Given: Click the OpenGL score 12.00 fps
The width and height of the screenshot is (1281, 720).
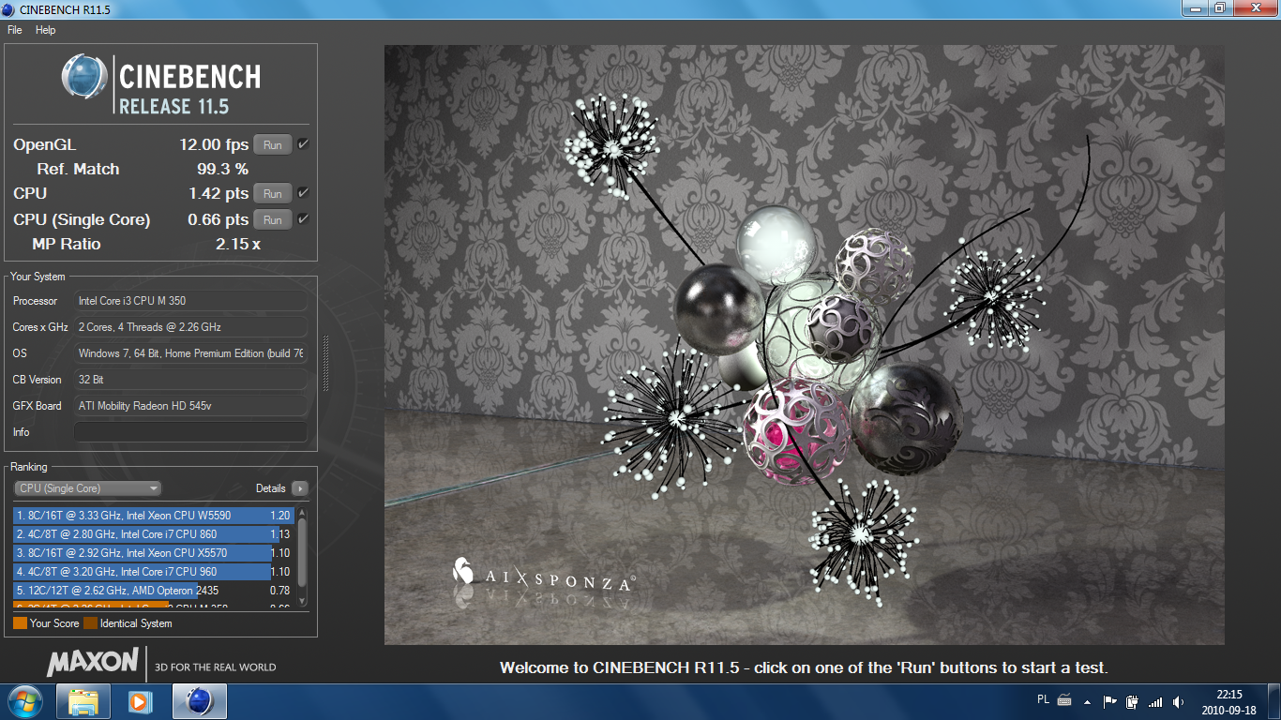Looking at the screenshot, I should coord(214,145).
